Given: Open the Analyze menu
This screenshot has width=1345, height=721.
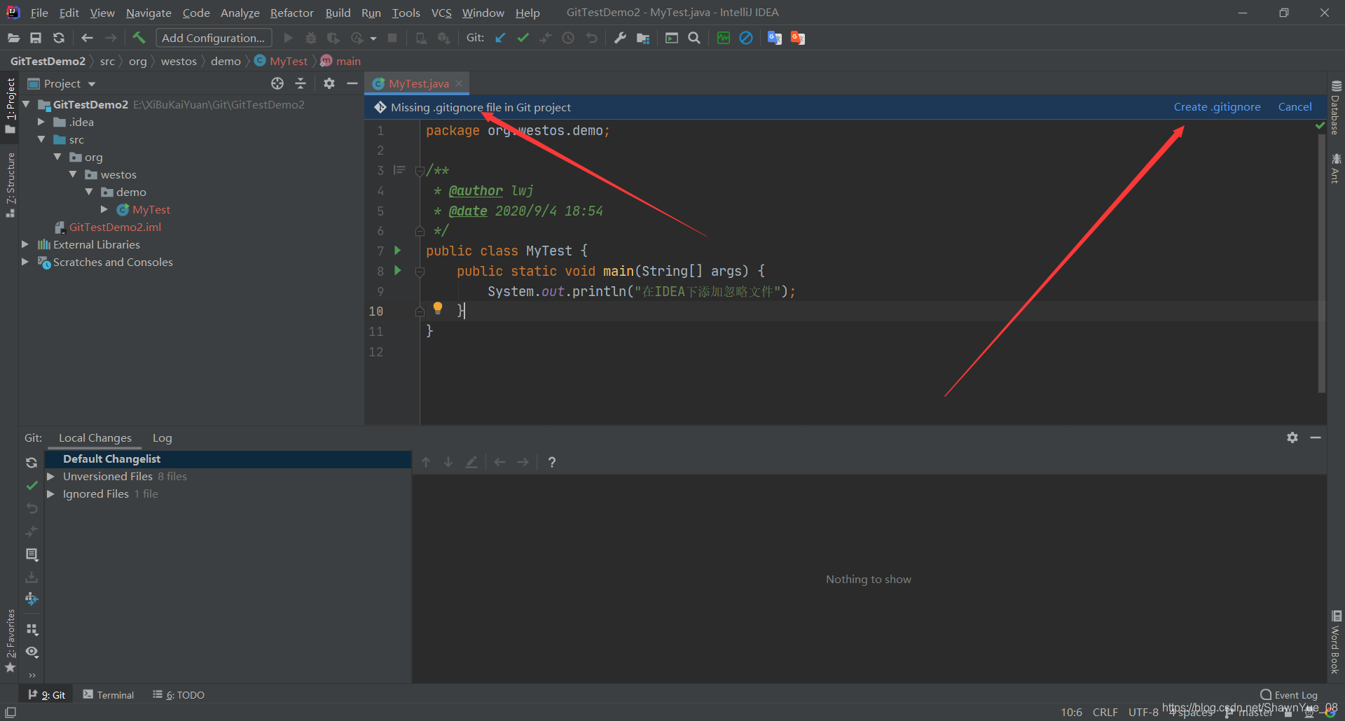Looking at the screenshot, I should pyautogui.click(x=240, y=13).
